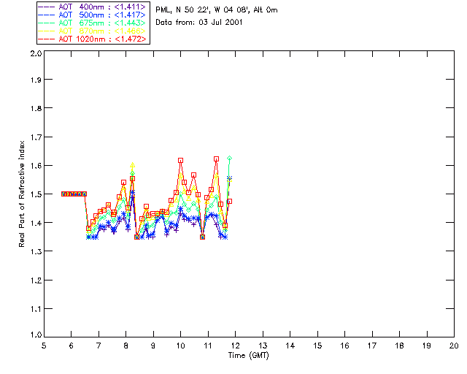Click the AOT 400nm legend entry

(92, 7)
